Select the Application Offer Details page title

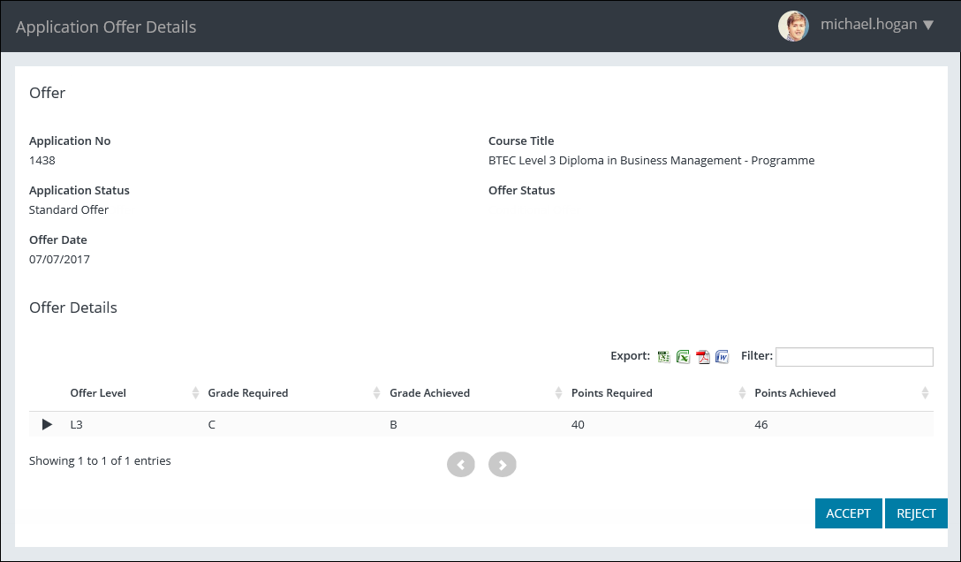(x=106, y=27)
